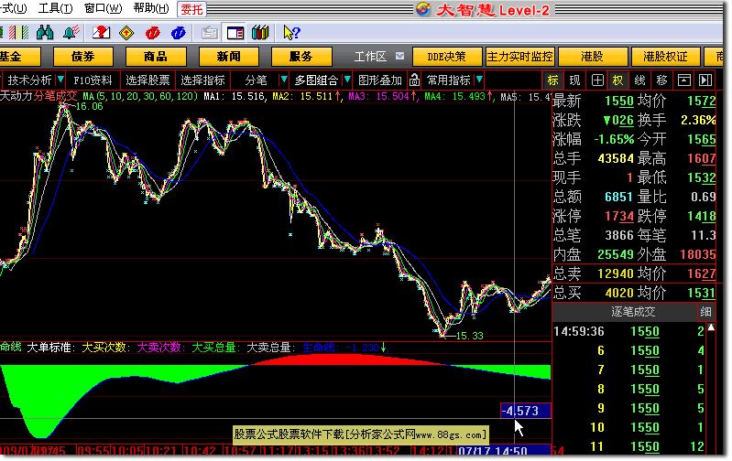
Task: Click the -4.573 value label
Action: click(x=526, y=411)
